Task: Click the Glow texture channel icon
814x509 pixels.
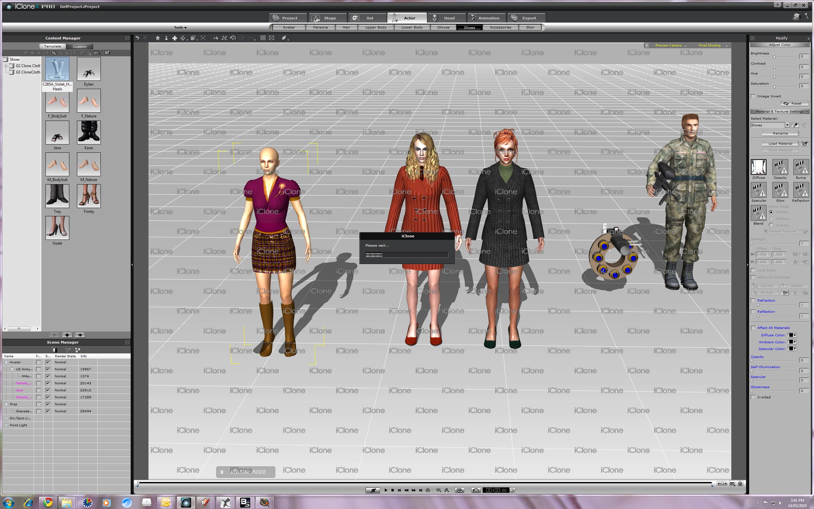Action: [x=780, y=190]
